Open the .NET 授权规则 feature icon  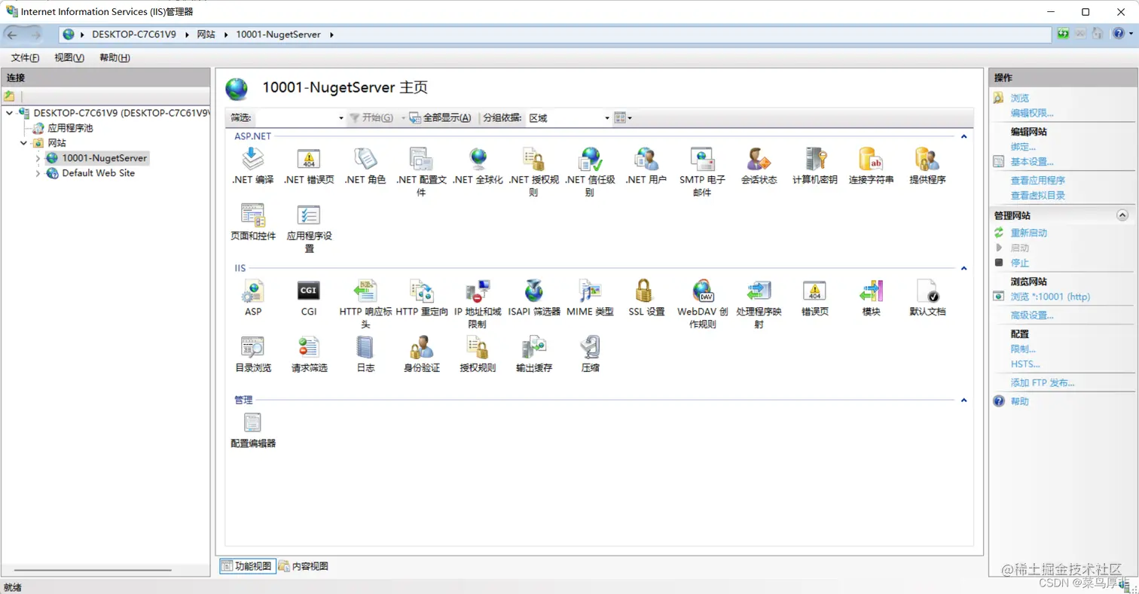(533, 159)
